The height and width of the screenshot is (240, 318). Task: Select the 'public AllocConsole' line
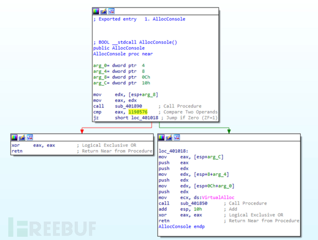tap(119, 48)
